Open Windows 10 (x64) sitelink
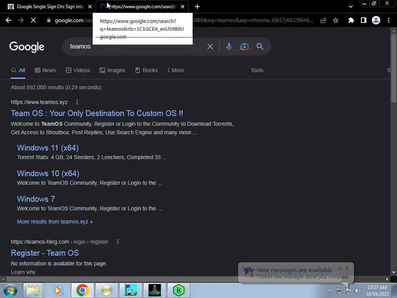 pos(48,173)
